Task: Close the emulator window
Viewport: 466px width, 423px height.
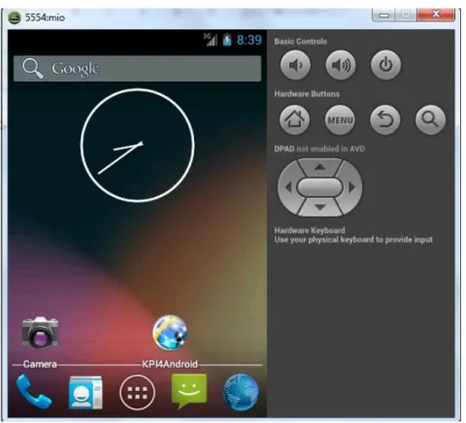Action: tap(436, 15)
